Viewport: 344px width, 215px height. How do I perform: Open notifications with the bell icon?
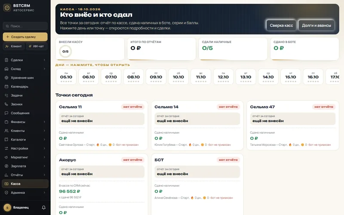(x=44, y=207)
